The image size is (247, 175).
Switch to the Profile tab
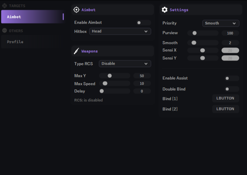tap(15, 42)
